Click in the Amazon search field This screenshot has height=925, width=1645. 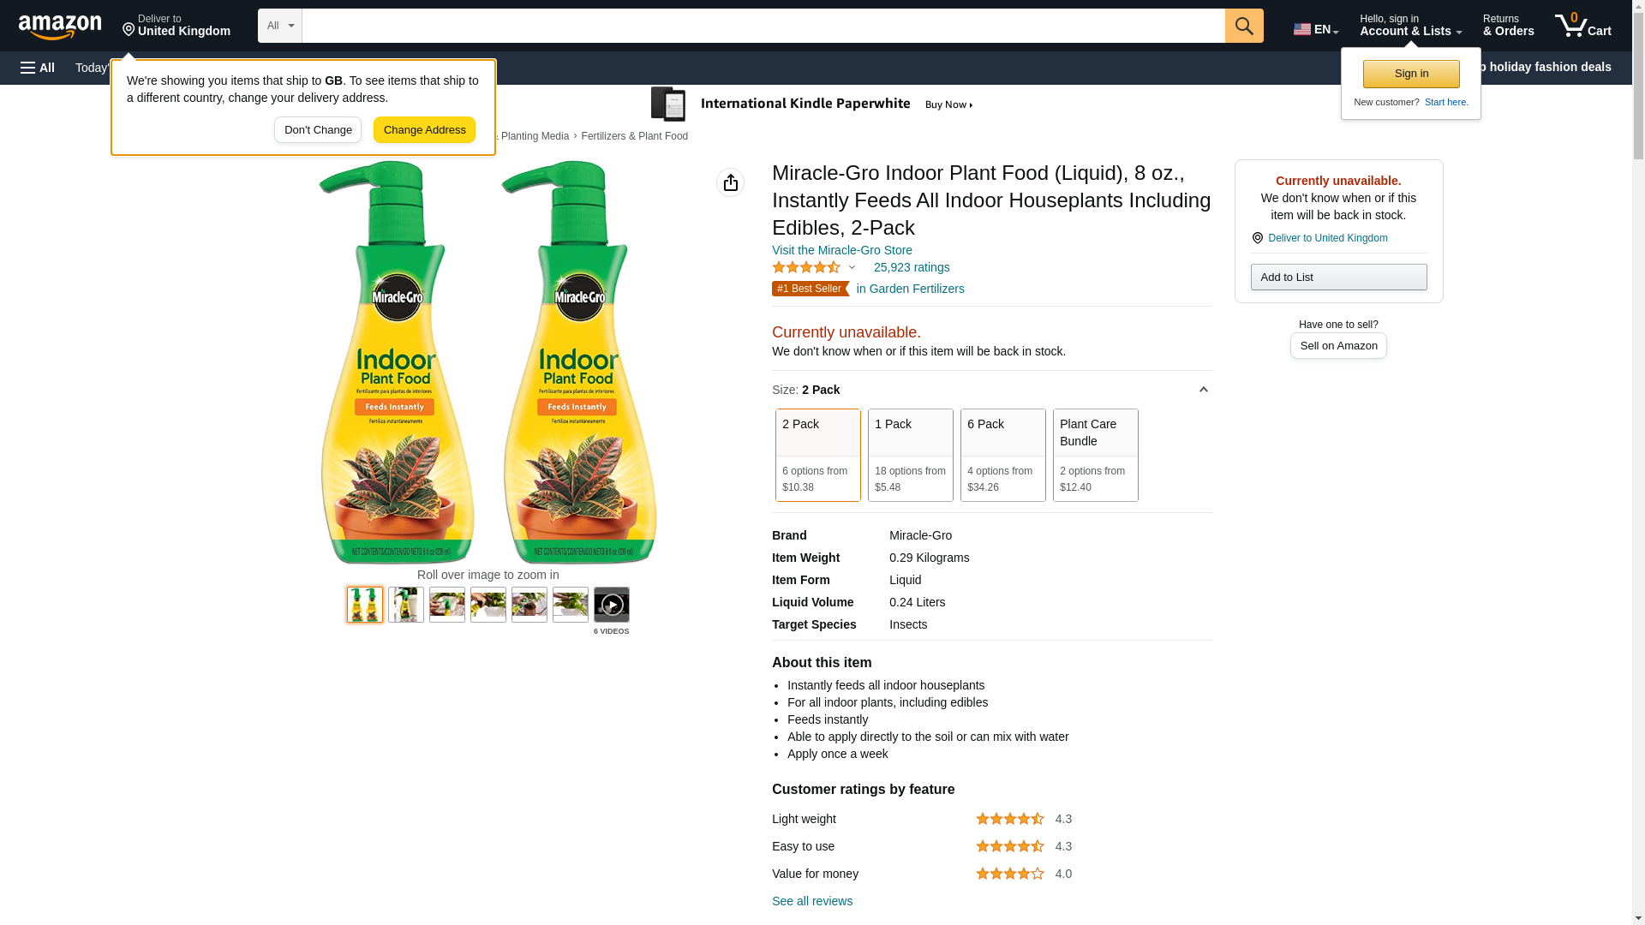(763, 26)
